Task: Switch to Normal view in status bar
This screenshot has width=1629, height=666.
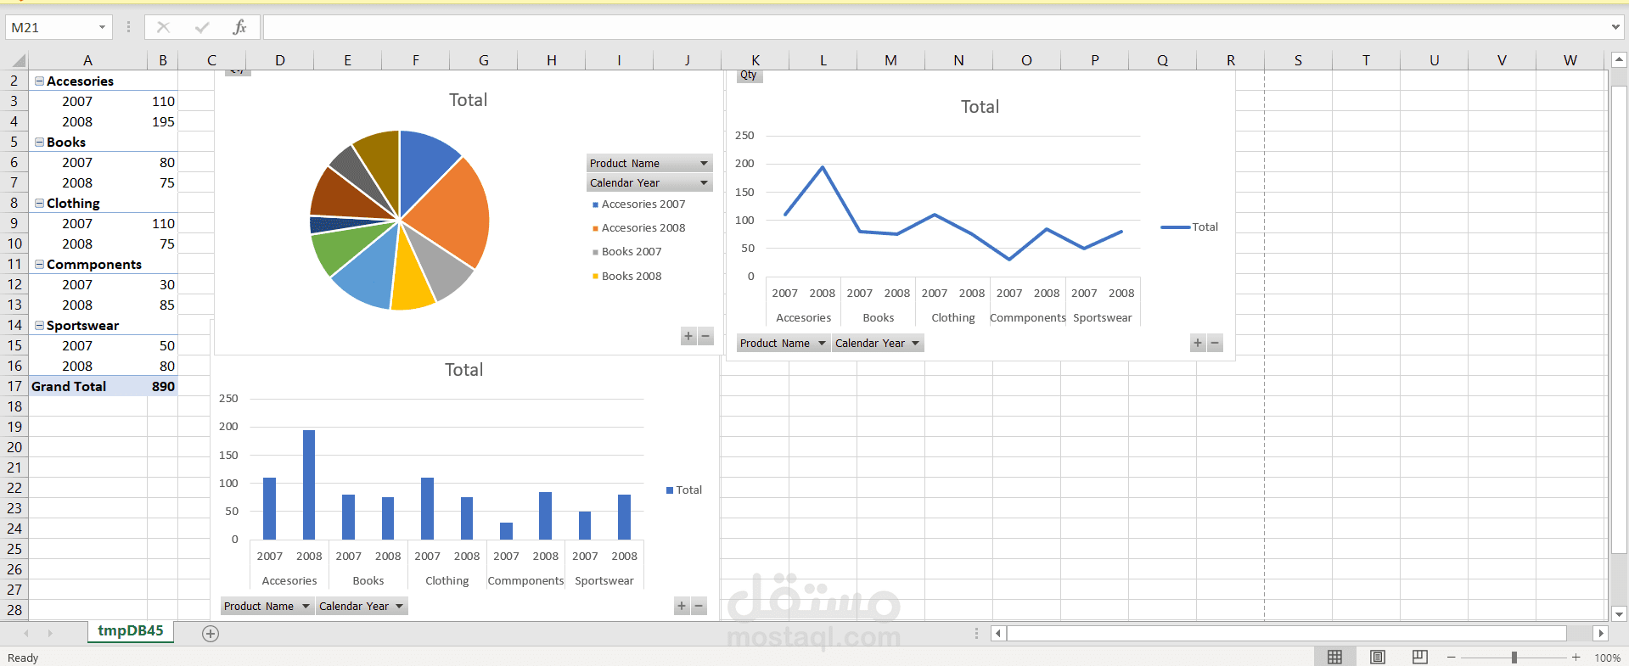Action: click(1334, 658)
